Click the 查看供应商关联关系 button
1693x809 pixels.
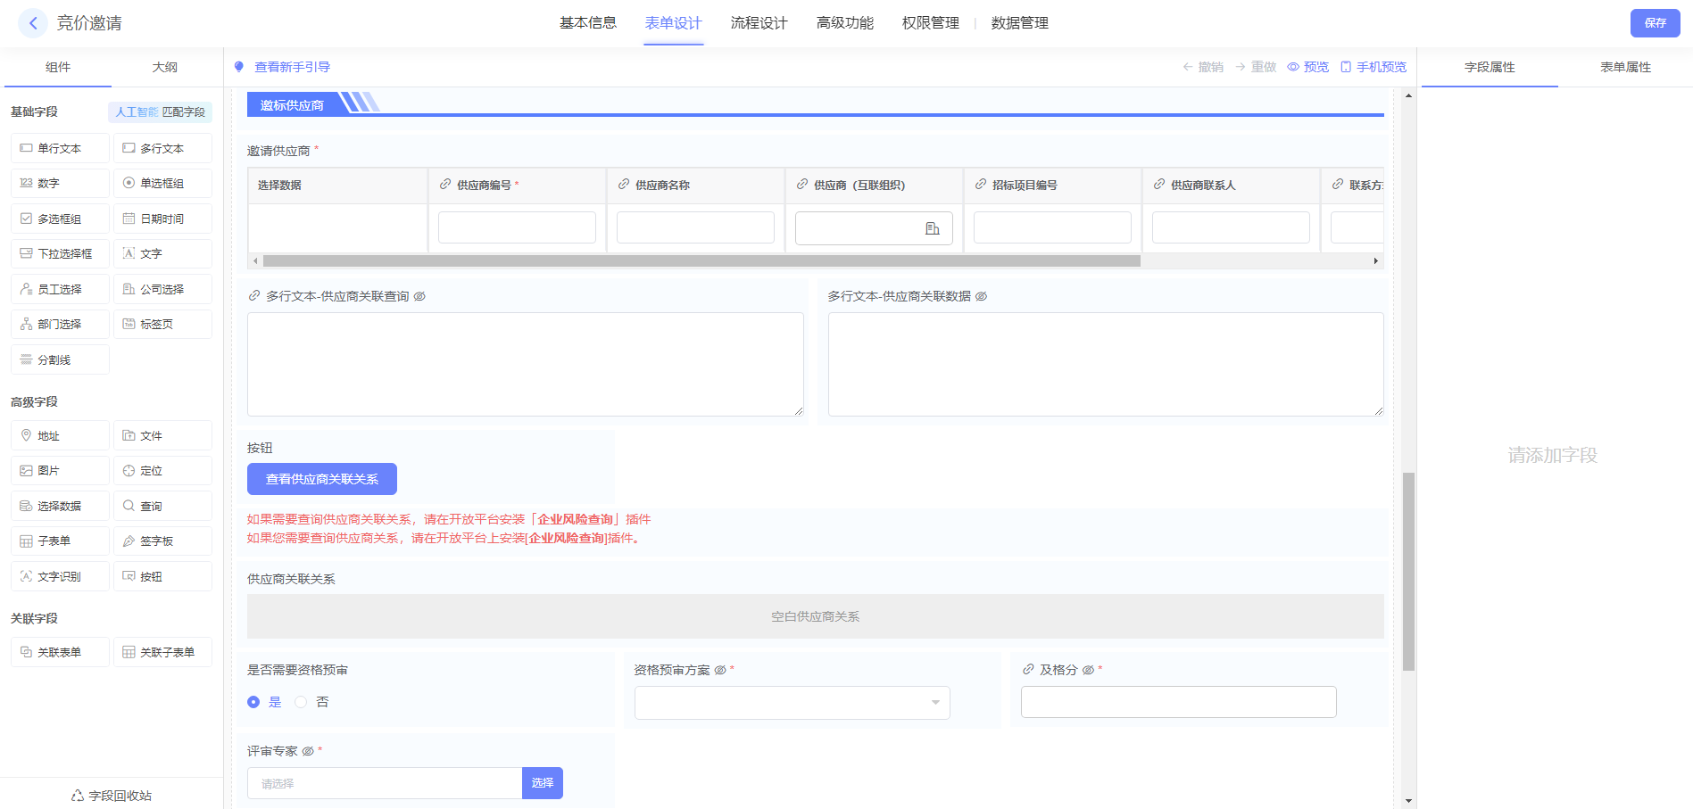tap(321, 479)
